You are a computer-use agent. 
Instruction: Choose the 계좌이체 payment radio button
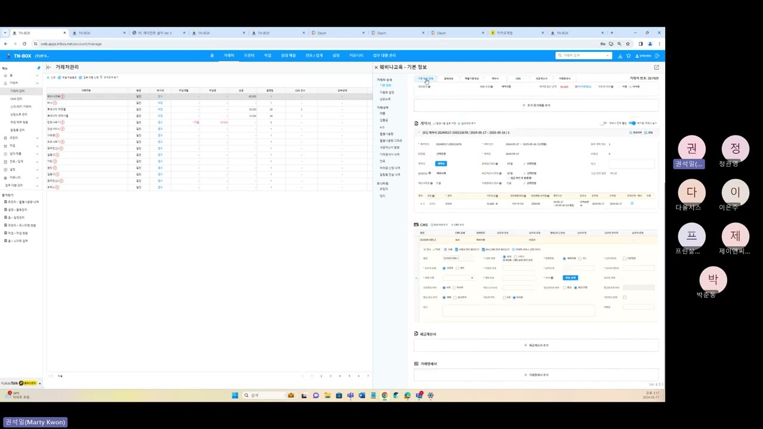[x=565, y=259]
